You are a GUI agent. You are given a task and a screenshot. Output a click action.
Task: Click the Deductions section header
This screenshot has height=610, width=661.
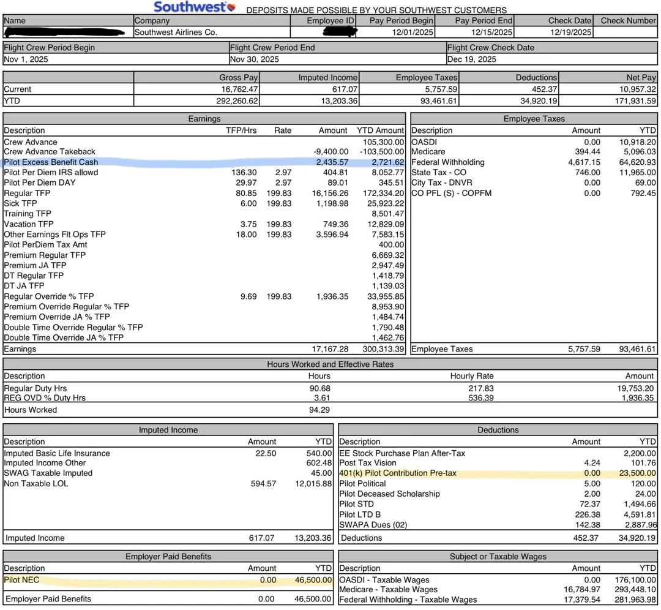pyautogui.click(x=498, y=430)
